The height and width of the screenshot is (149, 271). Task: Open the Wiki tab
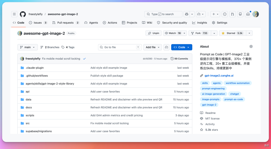147,23
